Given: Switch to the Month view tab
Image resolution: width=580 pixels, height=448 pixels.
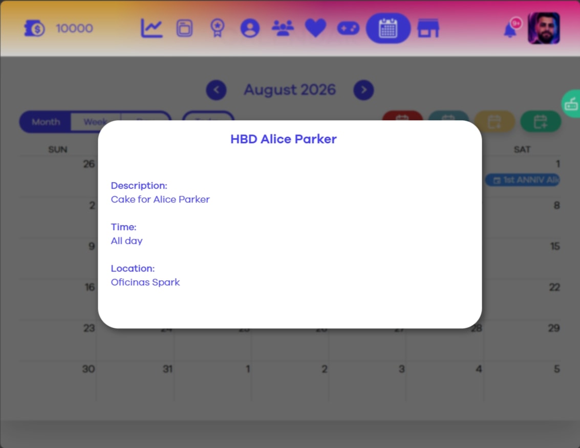Looking at the screenshot, I should point(46,122).
